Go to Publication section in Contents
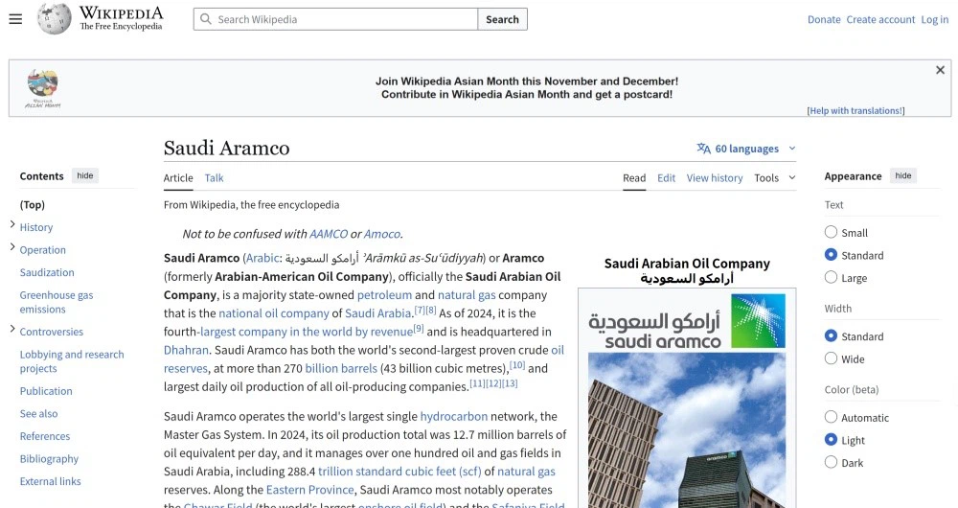The image size is (958, 508). click(x=46, y=391)
